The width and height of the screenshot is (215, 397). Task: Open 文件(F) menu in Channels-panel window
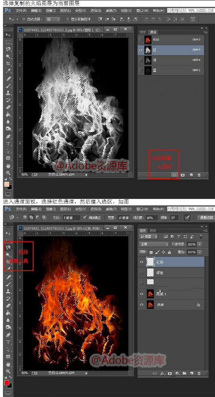tap(21, 11)
